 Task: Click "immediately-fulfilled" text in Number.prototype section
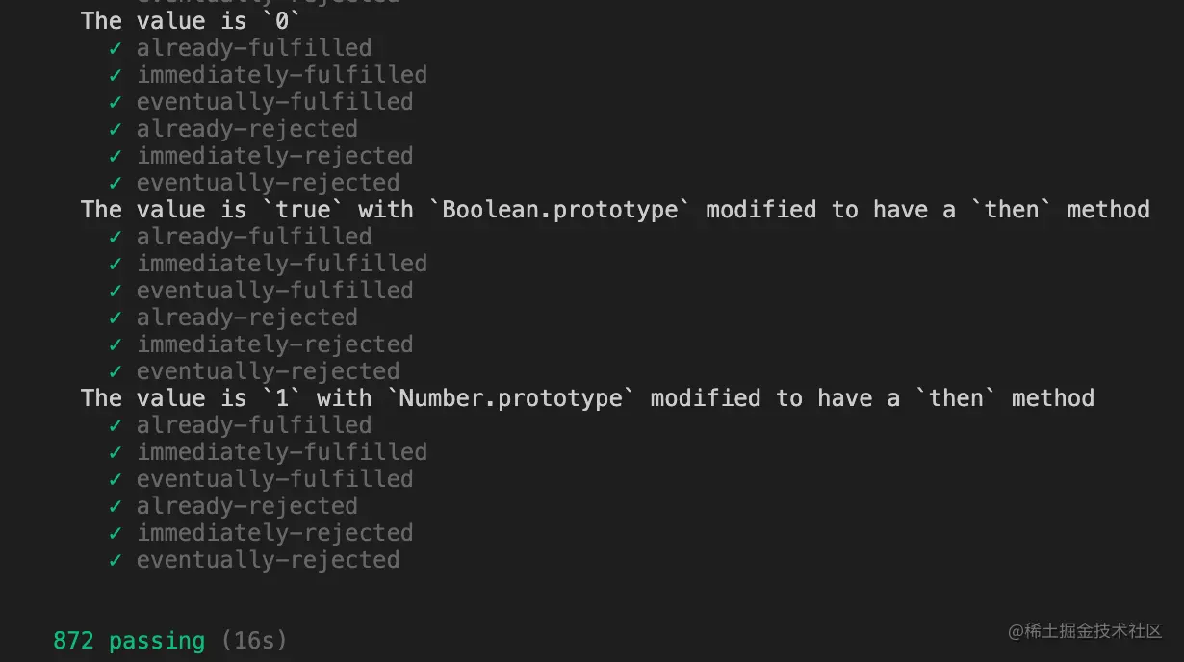(x=282, y=452)
